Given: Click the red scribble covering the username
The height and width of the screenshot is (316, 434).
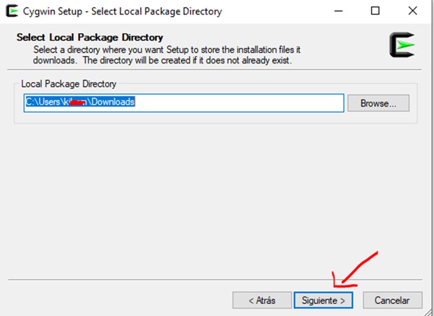Looking at the screenshot, I should 77,103.
